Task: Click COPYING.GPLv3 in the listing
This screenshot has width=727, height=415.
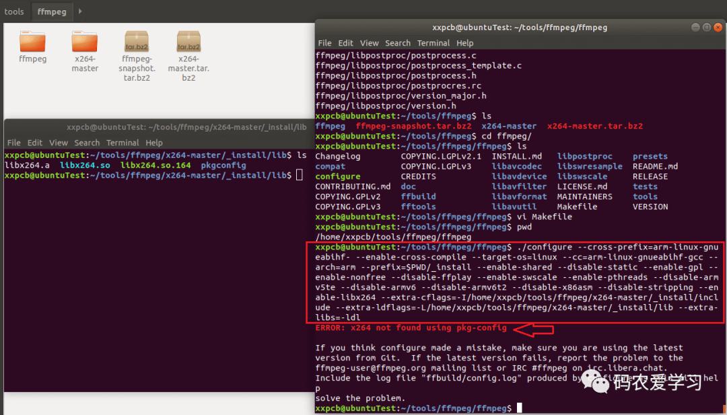Action: pos(348,206)
